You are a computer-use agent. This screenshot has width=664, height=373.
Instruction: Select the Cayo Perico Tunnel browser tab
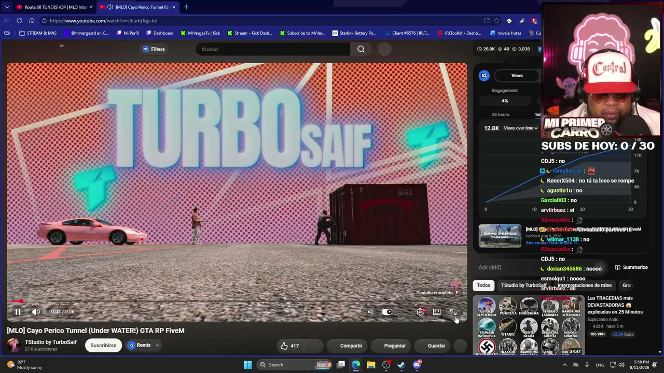coord(137,7)
